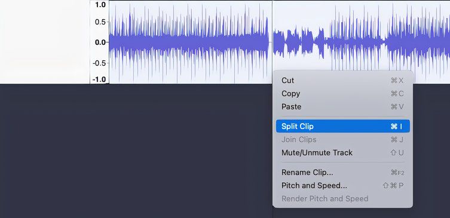
Task: Open Rename Clip... from the menu
Action: pyautogui.click(x=342, y=173)
